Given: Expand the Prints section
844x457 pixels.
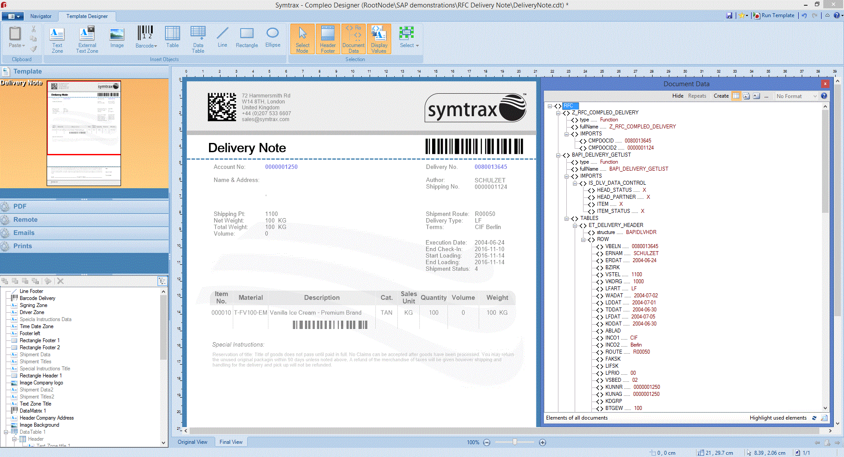Looking at the screenshot, I should [x=84, y=246].
